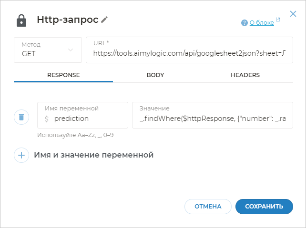
Task: Click the lock icon beside the title
Action: [x=21, y=20]
